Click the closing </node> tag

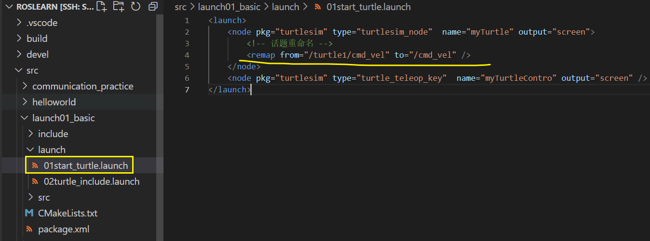(x=244, y=66)
